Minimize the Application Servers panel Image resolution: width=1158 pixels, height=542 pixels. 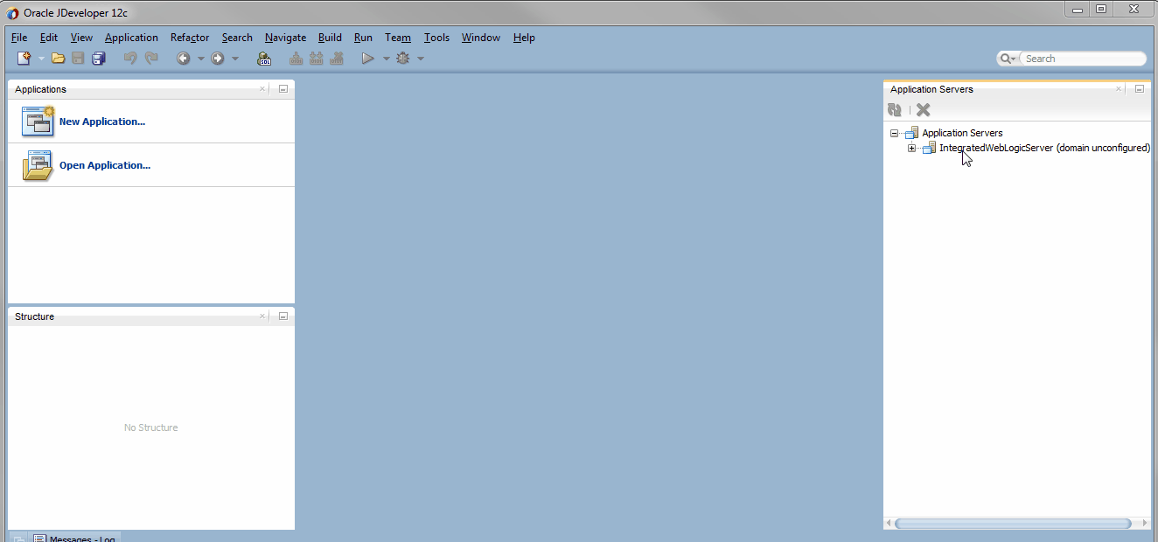pos(1140,89)
